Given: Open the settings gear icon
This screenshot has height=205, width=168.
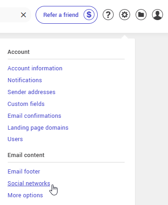Looking at the screenshot, I should (x=125, y=15).
